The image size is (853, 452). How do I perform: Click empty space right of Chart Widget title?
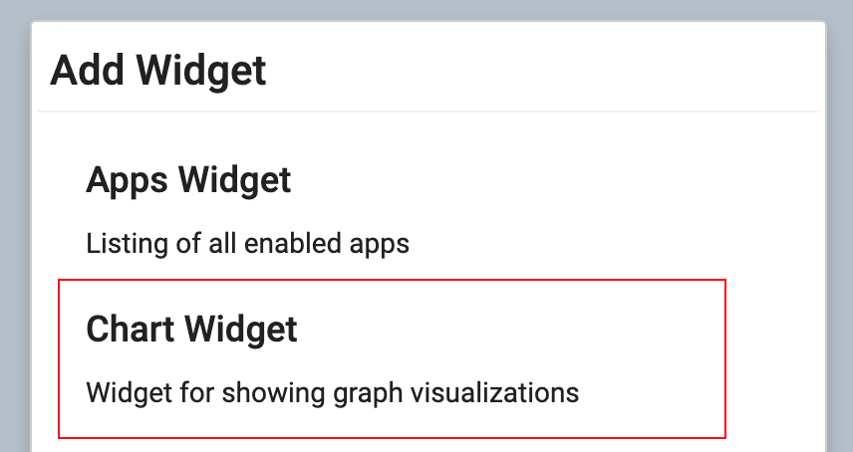(x=518, y=329)
